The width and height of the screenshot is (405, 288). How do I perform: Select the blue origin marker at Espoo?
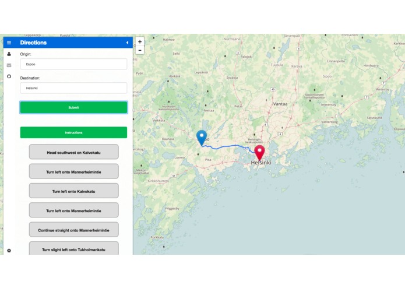coord(202,138)
